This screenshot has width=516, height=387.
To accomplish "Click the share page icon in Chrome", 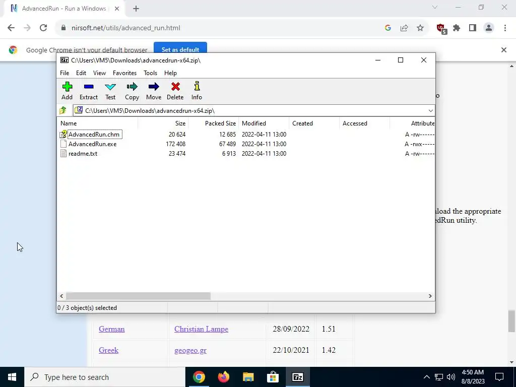I will [404, 28].
